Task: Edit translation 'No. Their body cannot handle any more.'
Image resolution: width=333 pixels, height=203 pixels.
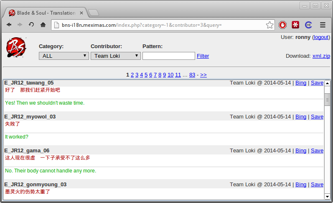Action: [x=163, y=173]
